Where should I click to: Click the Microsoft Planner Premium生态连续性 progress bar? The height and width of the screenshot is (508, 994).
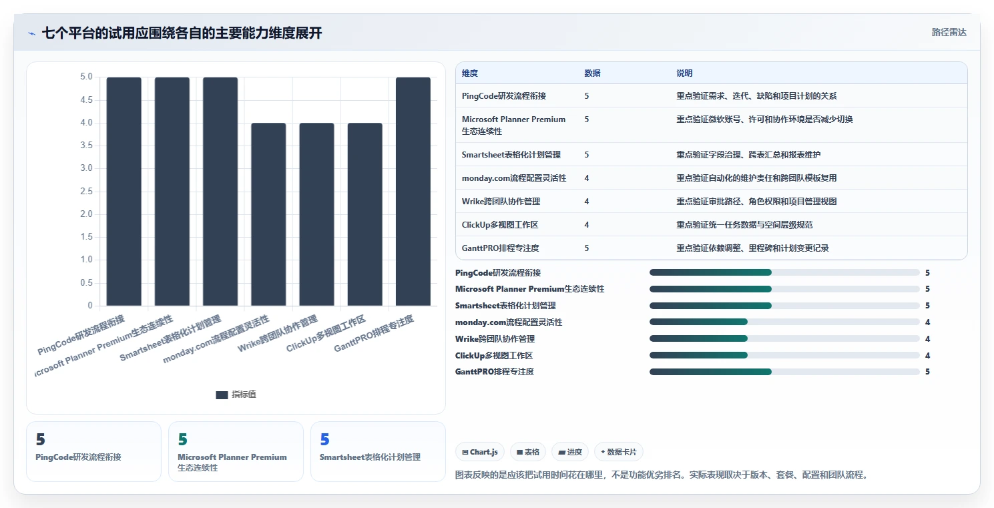coord(784,289)
